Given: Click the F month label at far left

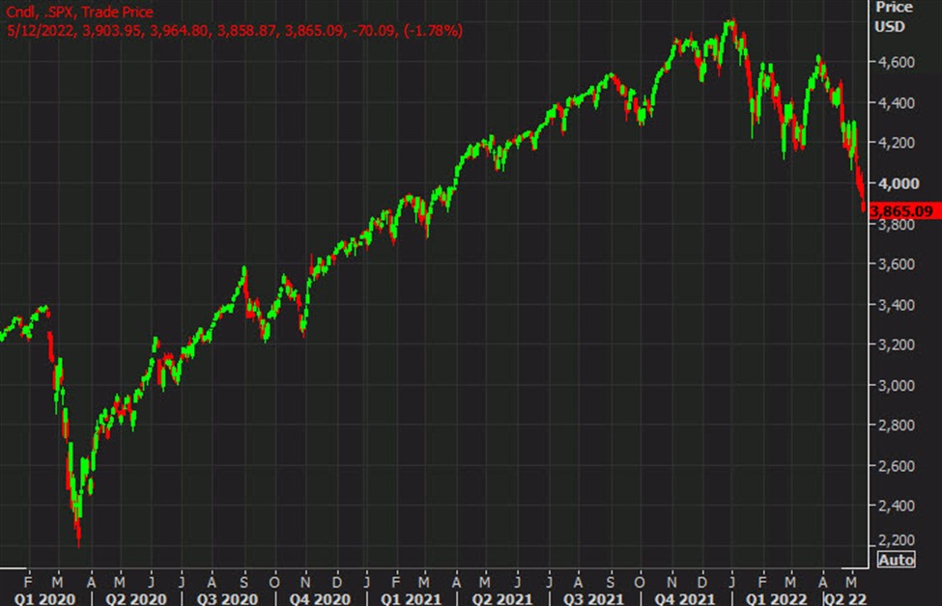Looking at the screenshot, I should pos(30,582).
